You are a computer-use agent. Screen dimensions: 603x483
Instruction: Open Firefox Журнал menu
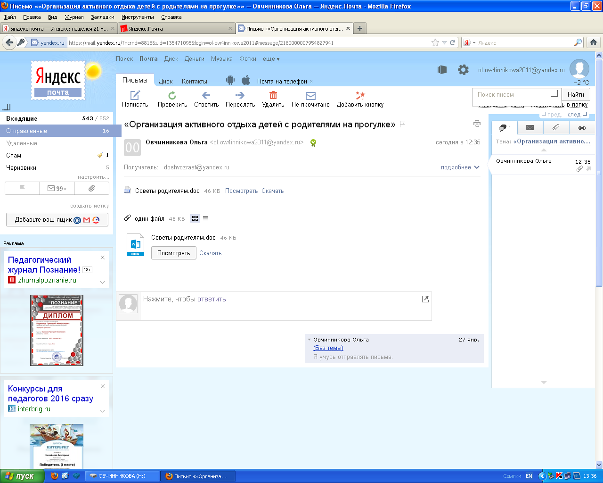point(74,17)
